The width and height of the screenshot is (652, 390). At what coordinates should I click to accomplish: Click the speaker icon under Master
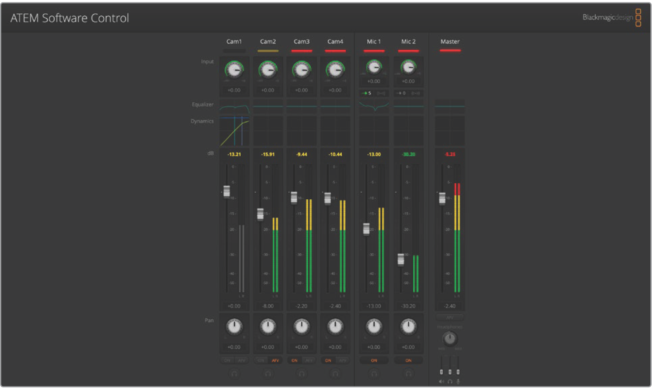coord(441,382)
